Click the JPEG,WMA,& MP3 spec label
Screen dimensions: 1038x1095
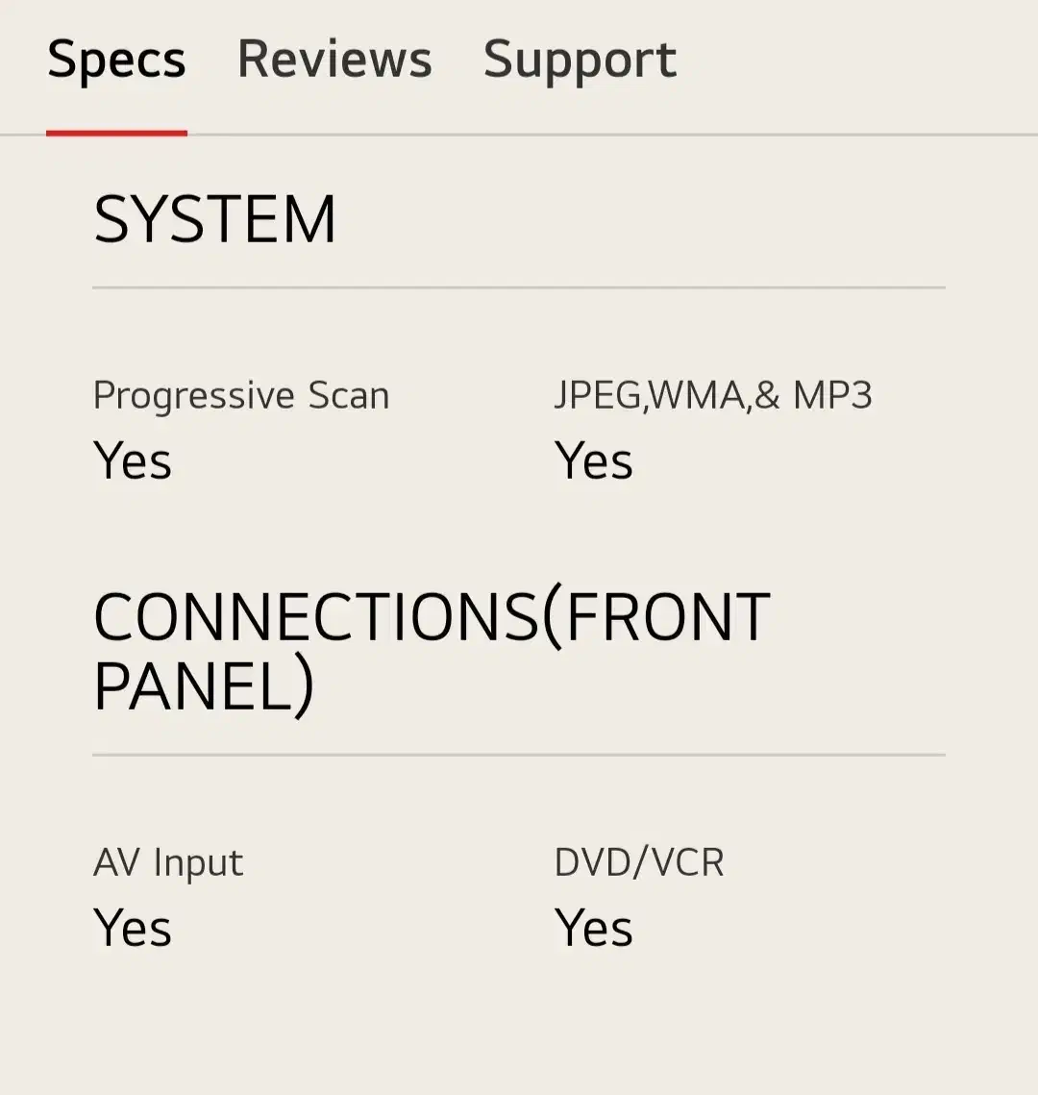click(712, 396)
